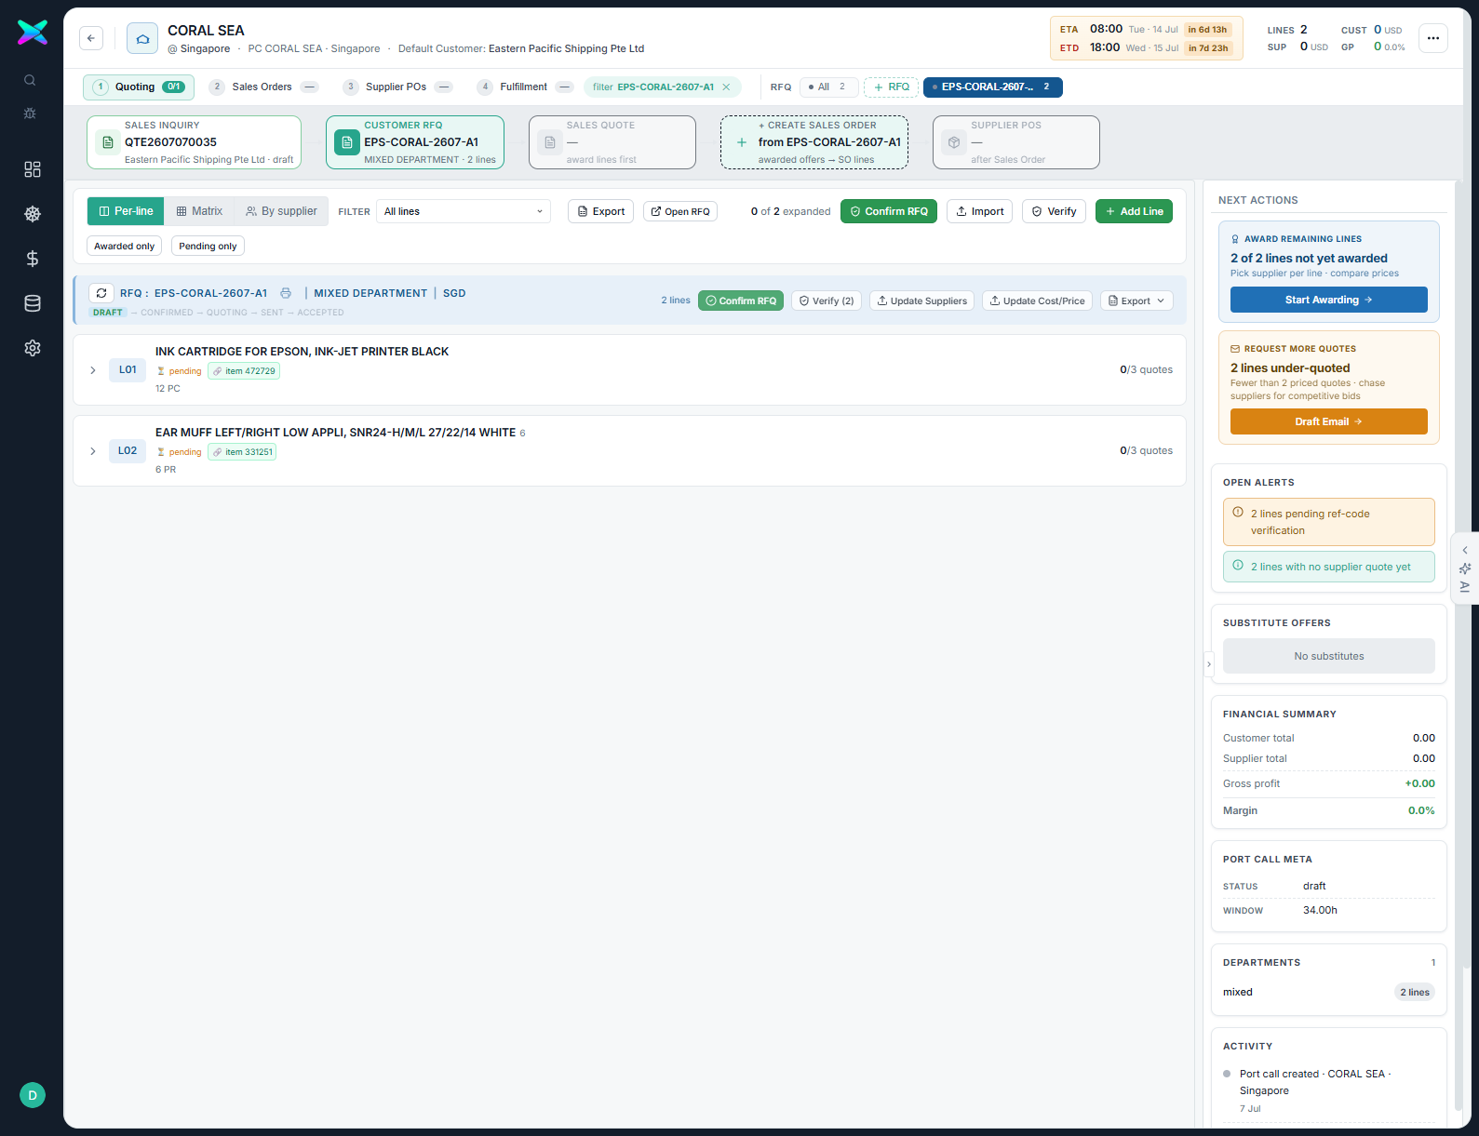Click the plus icon in Create Sales Order

coord(742,142)
